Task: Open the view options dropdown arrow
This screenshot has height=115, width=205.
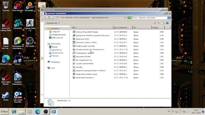Action: (x=159, y=23)
